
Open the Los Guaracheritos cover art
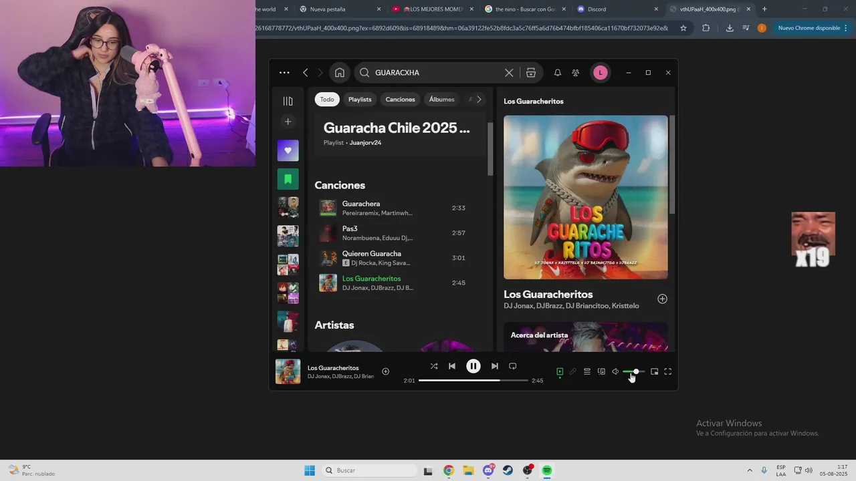[586, 197]
